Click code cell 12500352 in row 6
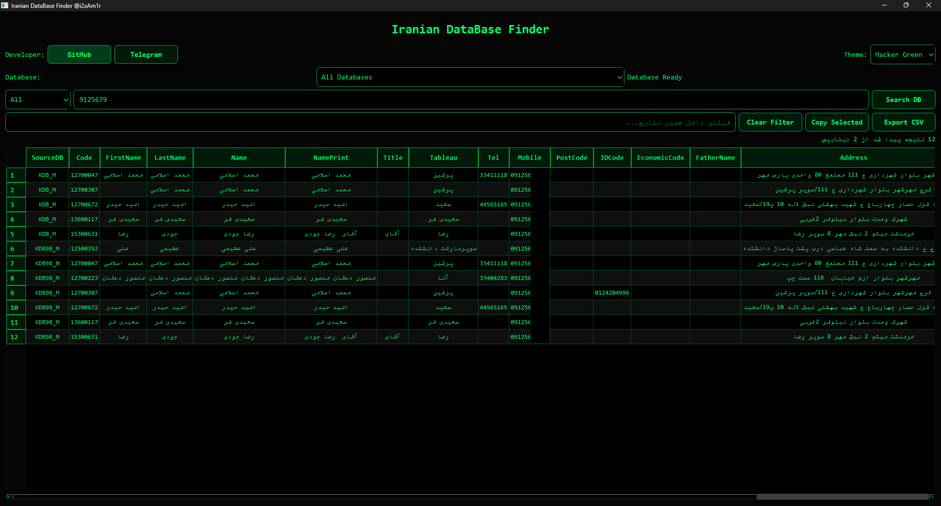Screen dimensions: 941x506 click(x=84, y=249)
